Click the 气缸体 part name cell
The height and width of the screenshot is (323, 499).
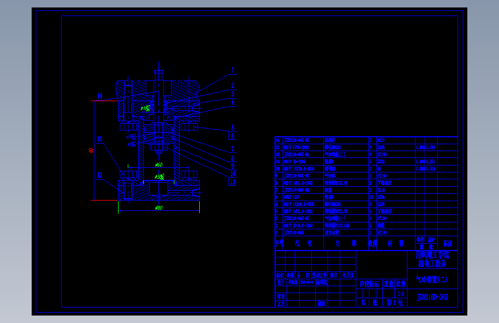pos(346,176)
